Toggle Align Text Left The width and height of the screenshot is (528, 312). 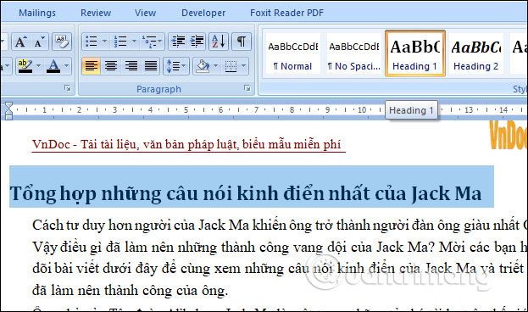point(92,65)
